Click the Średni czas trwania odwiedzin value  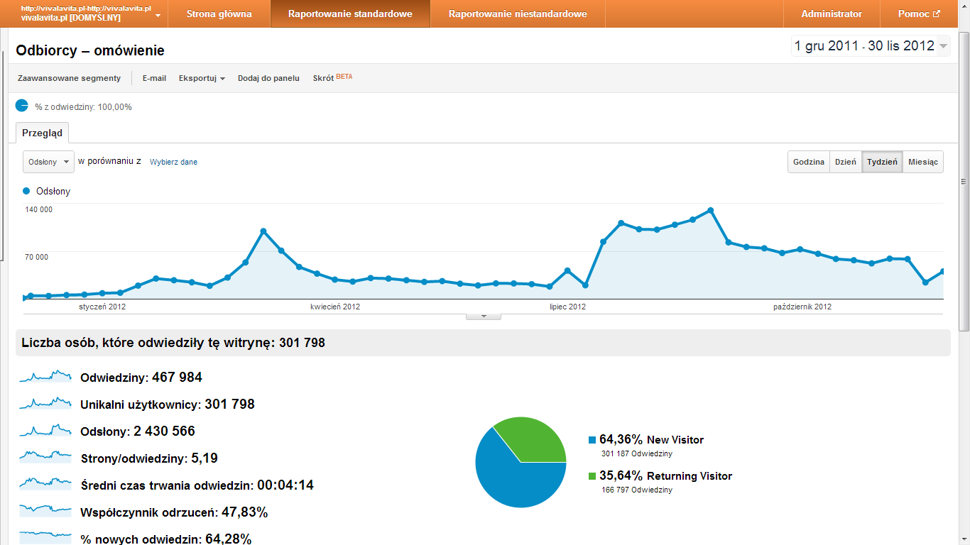pyautogui.click(x=285, y=485)
